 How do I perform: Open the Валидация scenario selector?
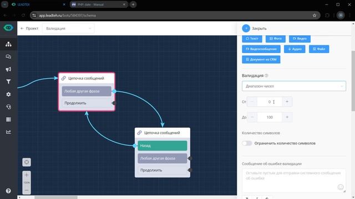[x=68, y=28]
